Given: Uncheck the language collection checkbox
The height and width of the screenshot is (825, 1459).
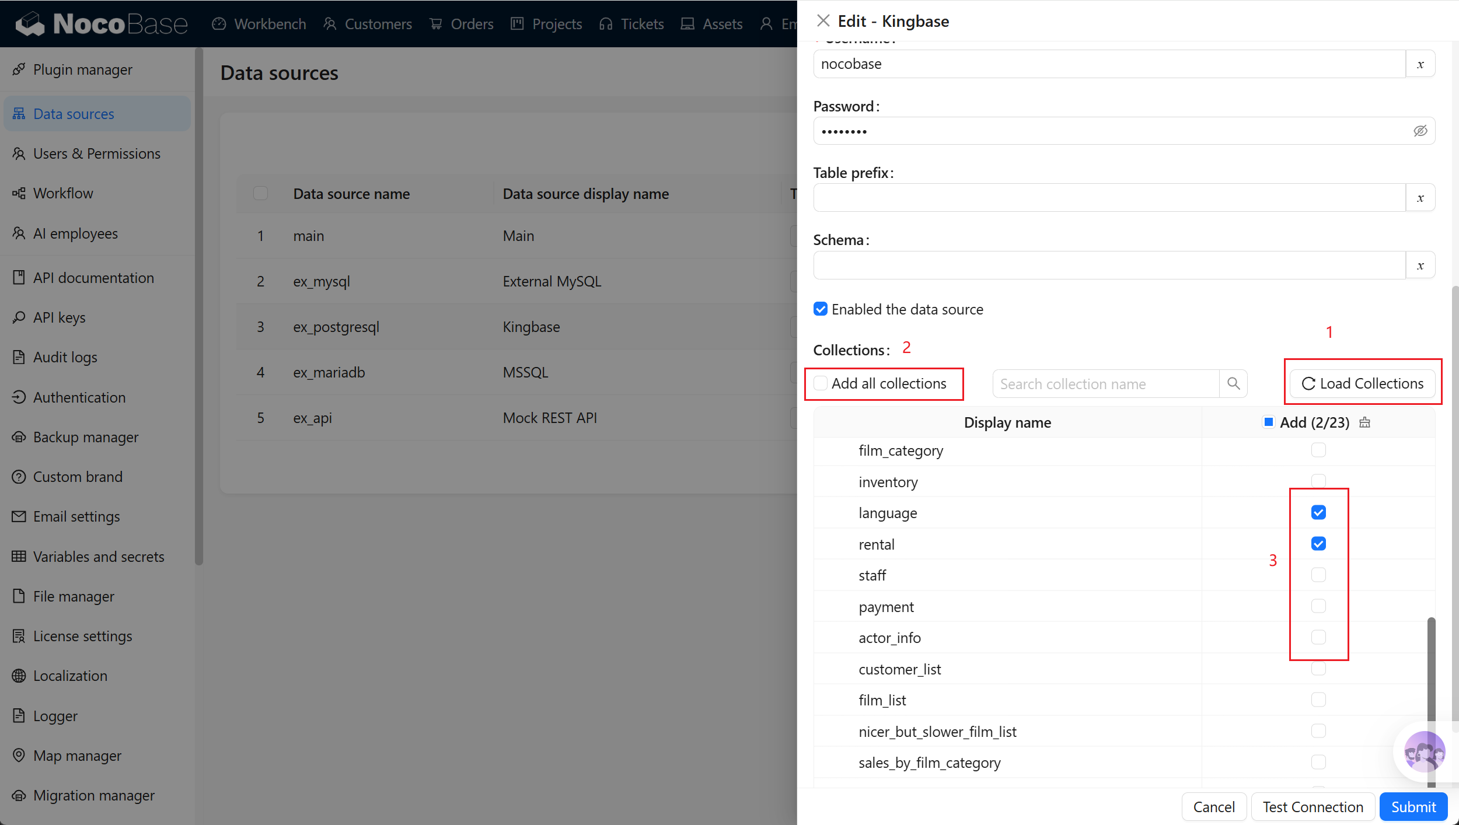Looking at the screenshot, I should (x=1318, y=512).
